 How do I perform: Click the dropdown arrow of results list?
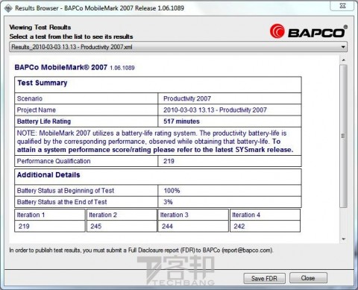click(343, 47)
